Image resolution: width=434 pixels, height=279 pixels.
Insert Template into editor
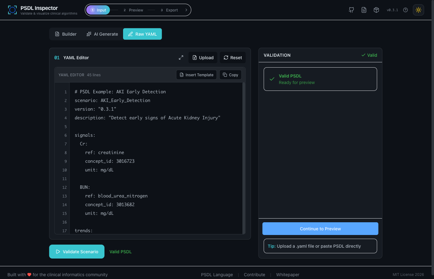point(197,75)
